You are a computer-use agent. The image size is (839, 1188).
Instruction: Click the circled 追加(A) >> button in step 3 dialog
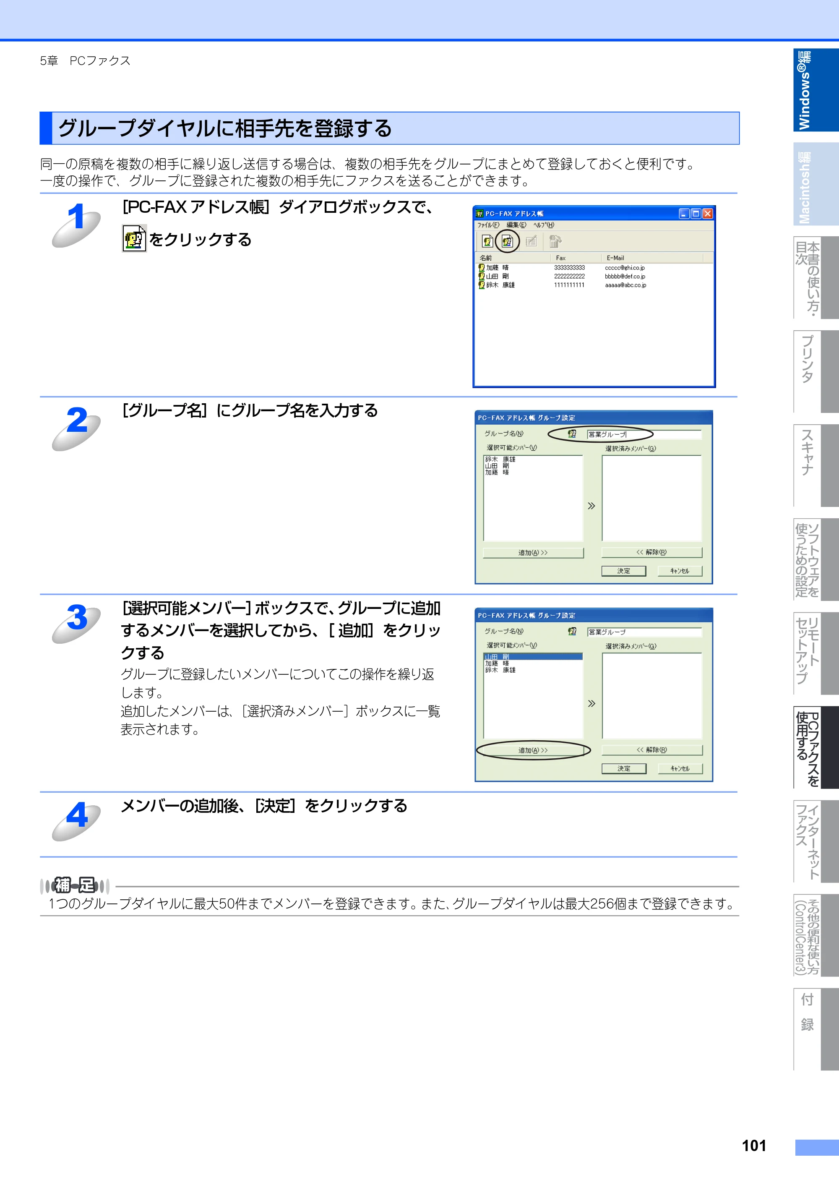point(533,750)
